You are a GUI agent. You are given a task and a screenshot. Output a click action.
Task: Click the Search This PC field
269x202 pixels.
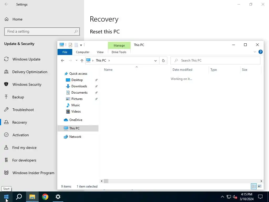point(215,60)
